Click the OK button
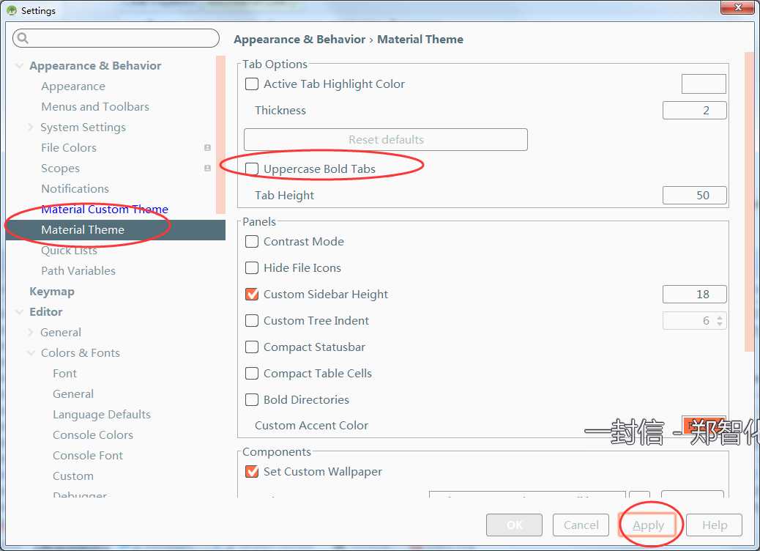 tap(514, 525)
